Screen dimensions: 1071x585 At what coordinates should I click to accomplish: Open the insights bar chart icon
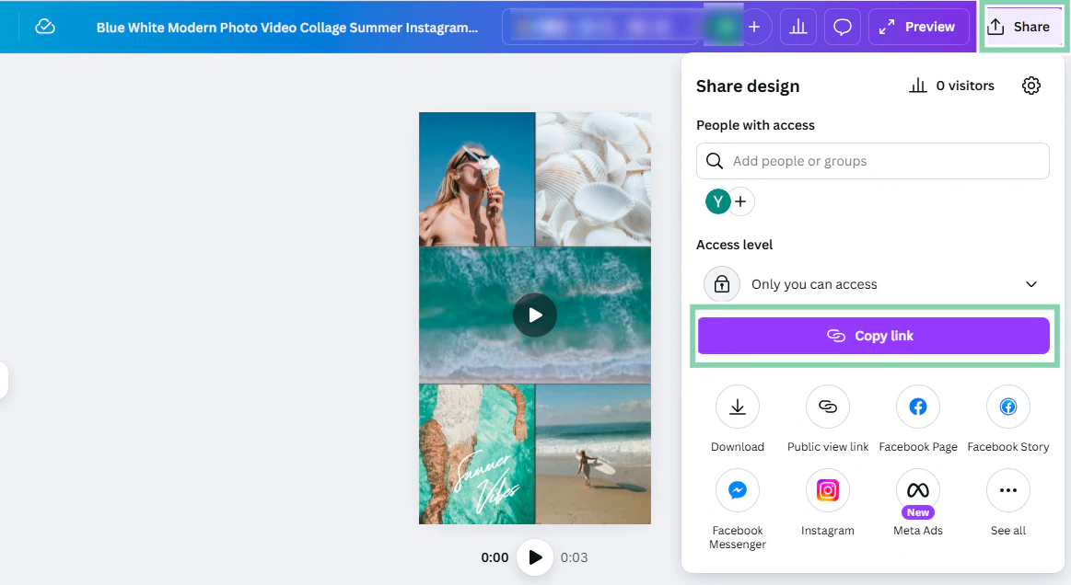pyautogui.click(x=797, y=27)
